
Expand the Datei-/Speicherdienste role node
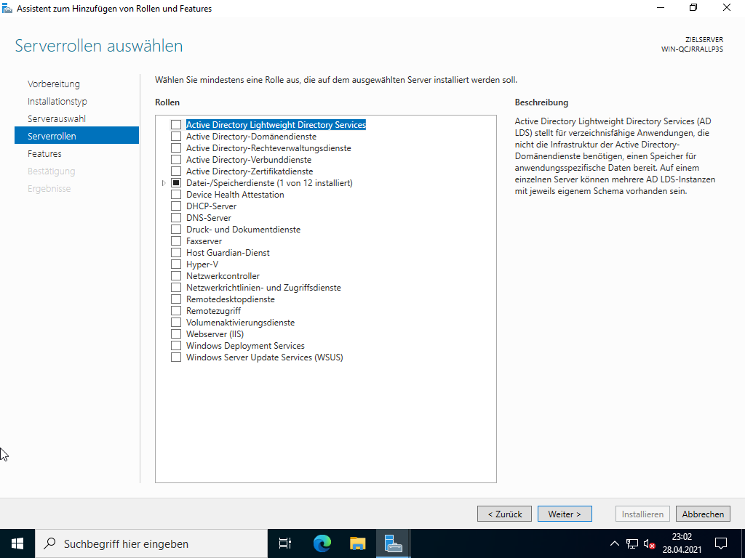[164, 183]
